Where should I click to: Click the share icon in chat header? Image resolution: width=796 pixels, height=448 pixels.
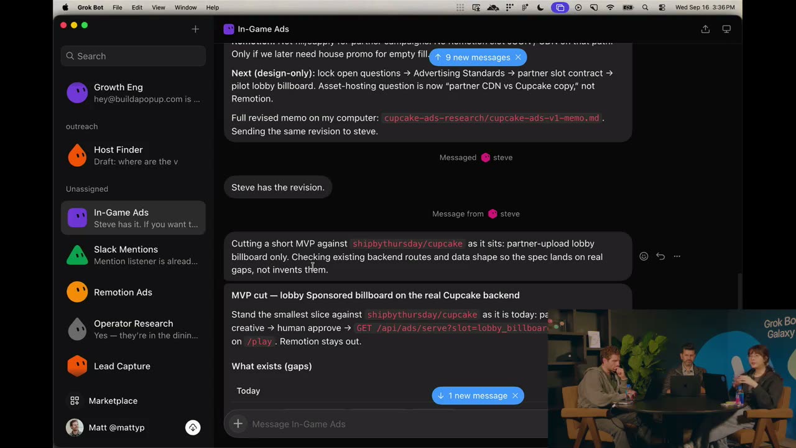(x=705, y=29)
